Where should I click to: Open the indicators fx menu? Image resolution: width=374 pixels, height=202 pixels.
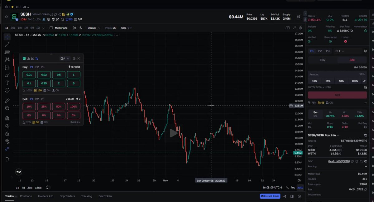click(x=80, y=28)
